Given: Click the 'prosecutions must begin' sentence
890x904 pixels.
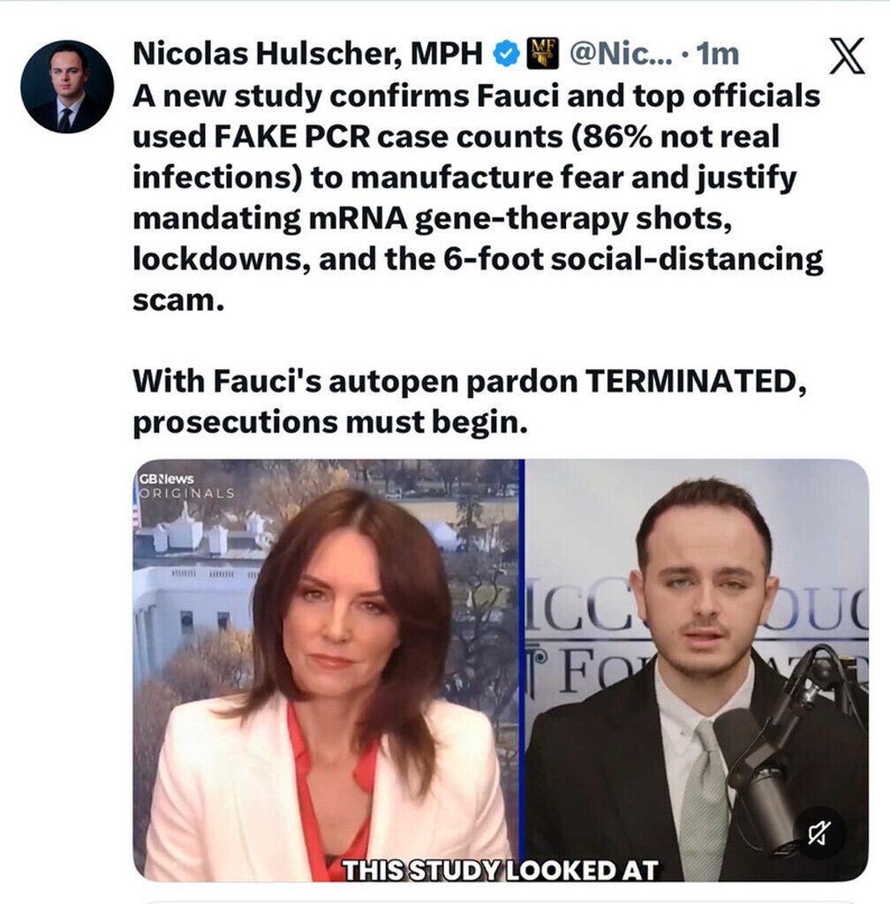Looking at the screenshot, I should point(329,423).
